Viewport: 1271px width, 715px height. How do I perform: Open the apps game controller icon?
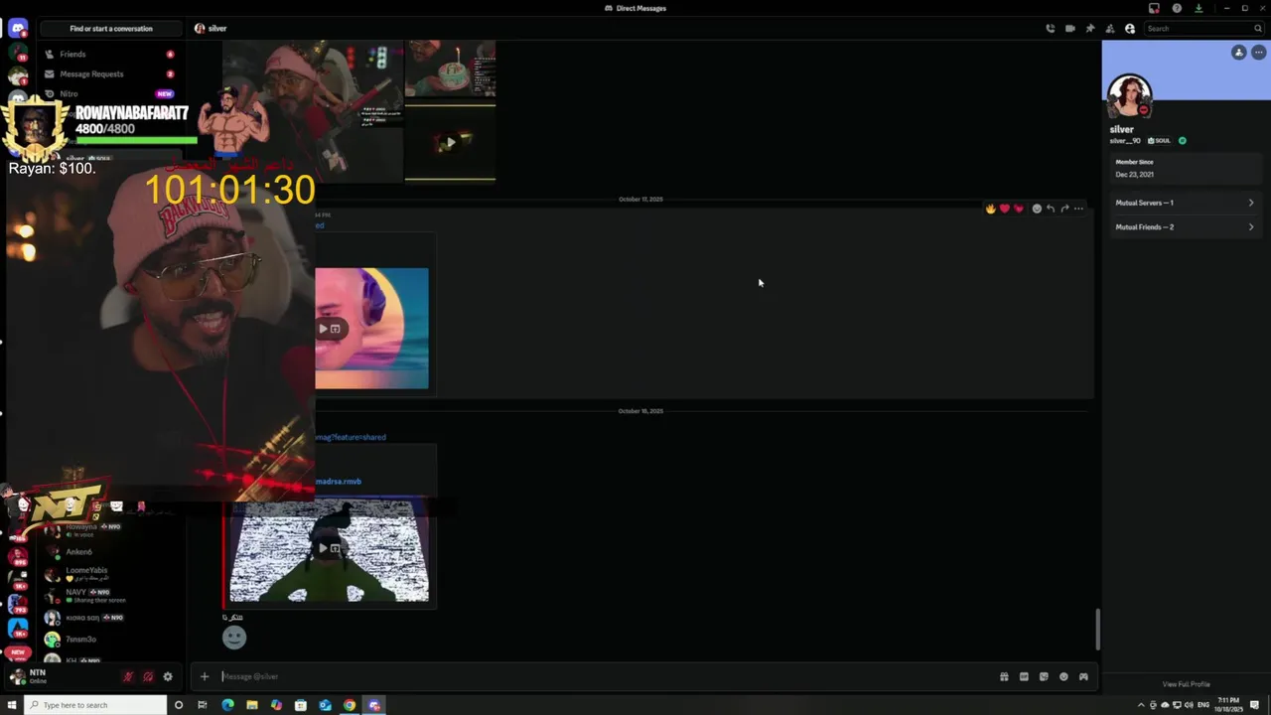tap(1083, 676)
